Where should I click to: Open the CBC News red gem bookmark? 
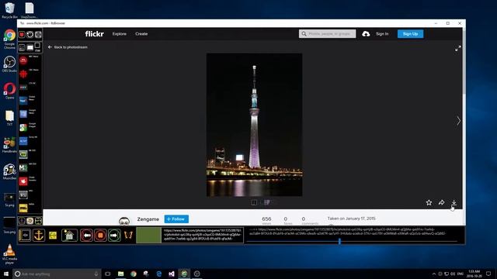point(23,74)
